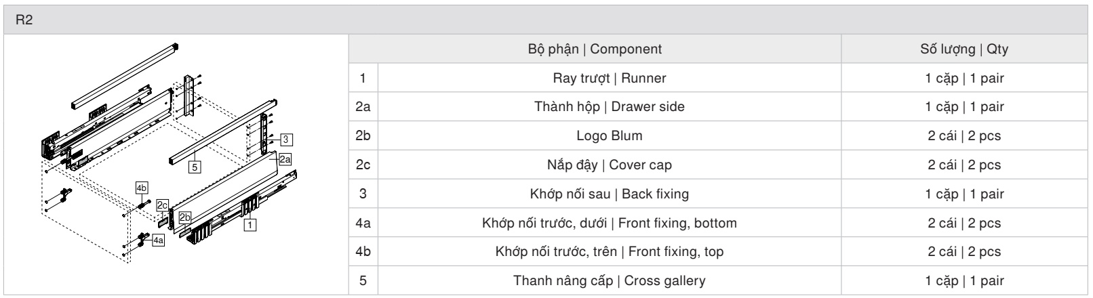Click the diagram callout label 2b
This screenshot has width=1093, height=298.
(x=185, y=217)
